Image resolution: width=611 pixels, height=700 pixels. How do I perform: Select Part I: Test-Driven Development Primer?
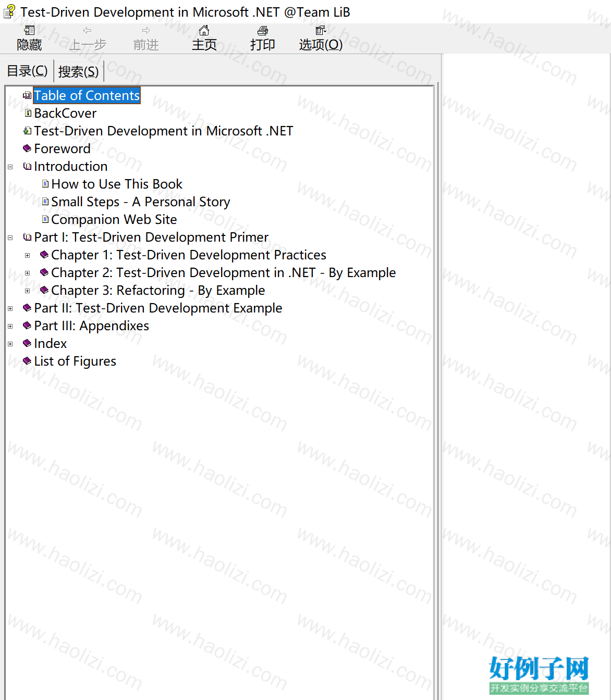[151, 237]
